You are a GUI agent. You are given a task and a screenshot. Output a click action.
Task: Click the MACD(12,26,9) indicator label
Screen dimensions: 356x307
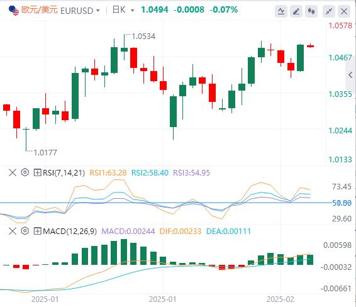(70, 232)
